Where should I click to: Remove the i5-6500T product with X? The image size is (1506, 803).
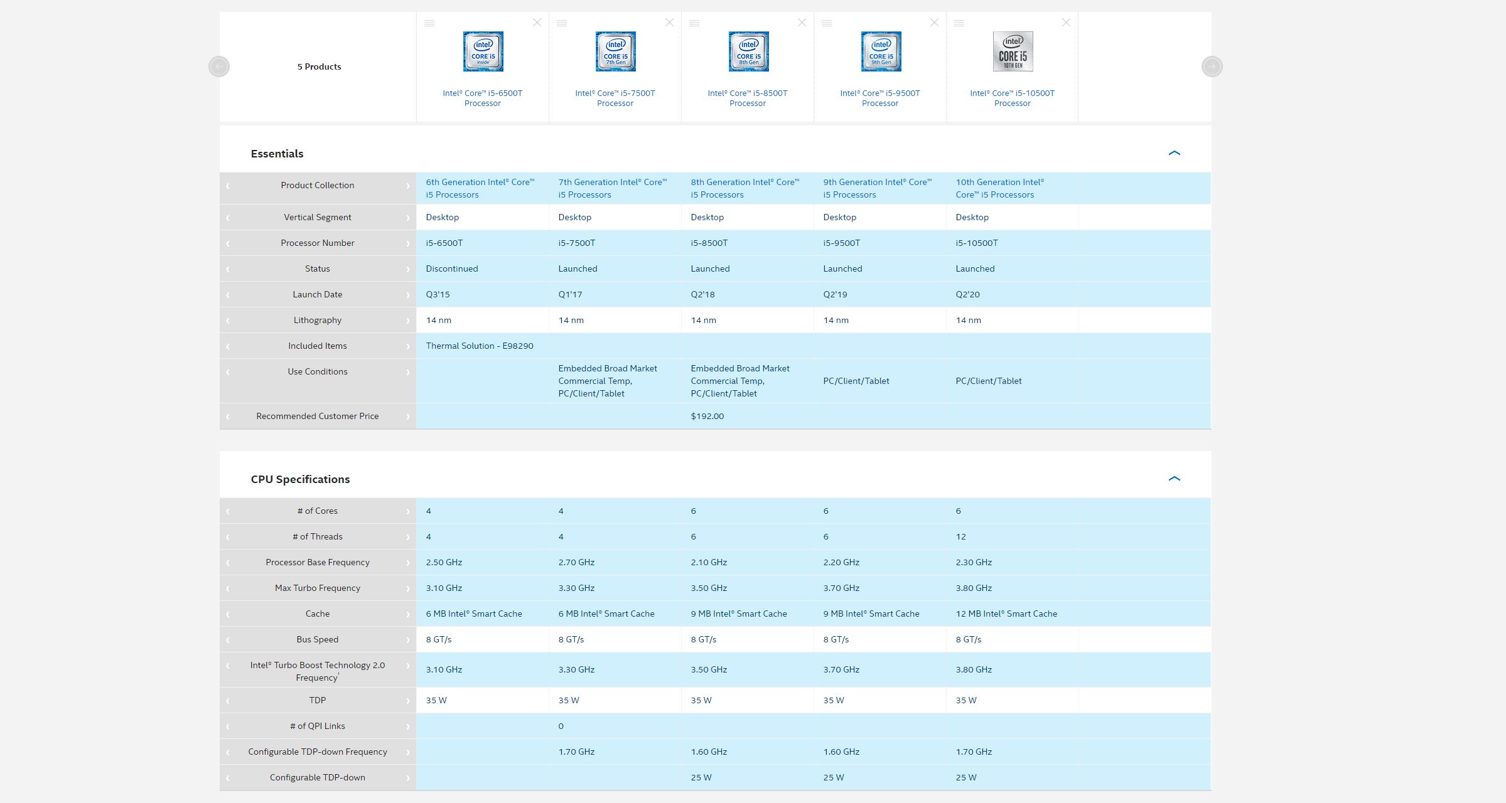(x=537, y=23)
